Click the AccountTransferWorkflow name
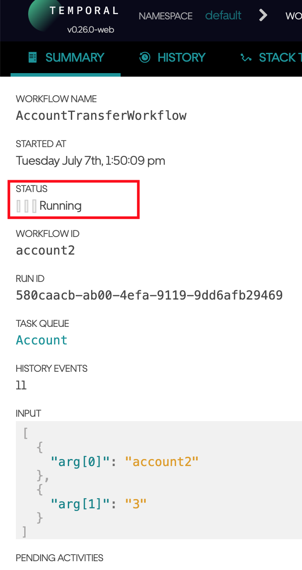Viewport: 302px width, 570px height. tap(101, 115)
